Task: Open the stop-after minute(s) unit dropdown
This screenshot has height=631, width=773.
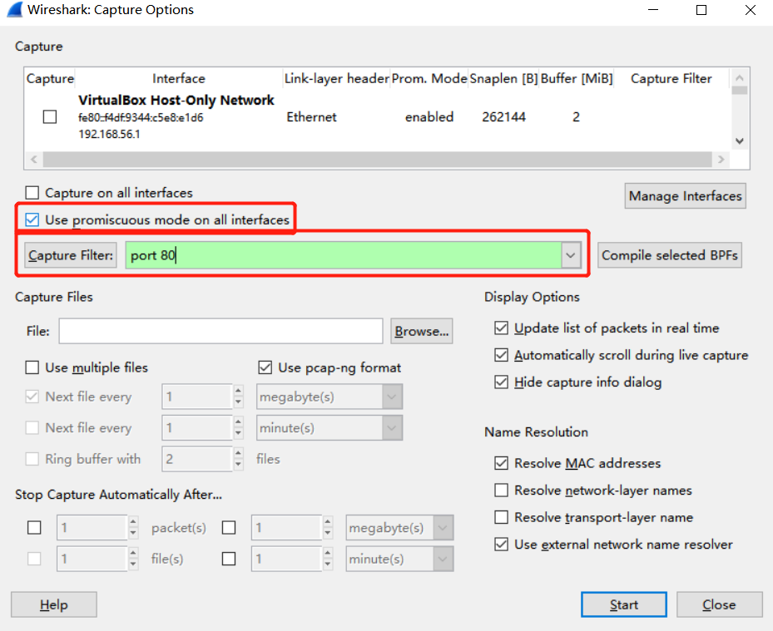Action: pyautogui.click(x=443, y=559)
